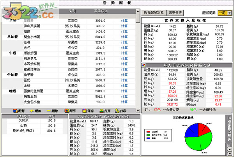The width and height of the screenshot is (234, 157).
Task: Click the 保存 save floppy icon
Action: [x=85, y=111]
